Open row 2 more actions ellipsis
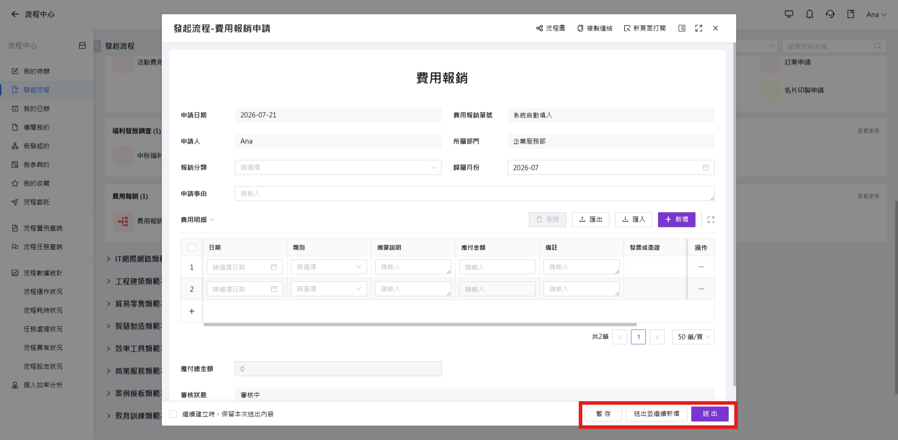The image size is (898, 440). click(701, 289)
